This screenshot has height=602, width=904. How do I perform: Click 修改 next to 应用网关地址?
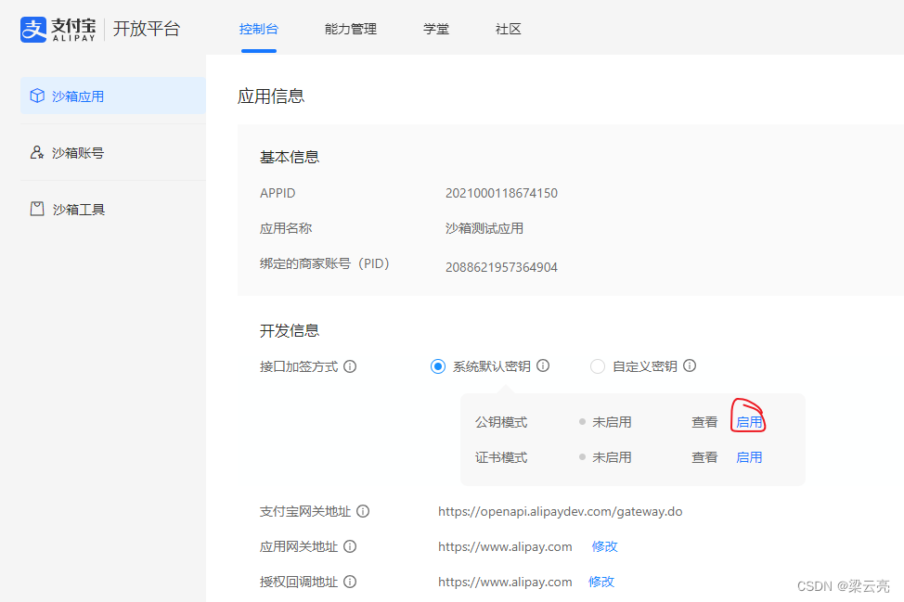tap(605, 546)
